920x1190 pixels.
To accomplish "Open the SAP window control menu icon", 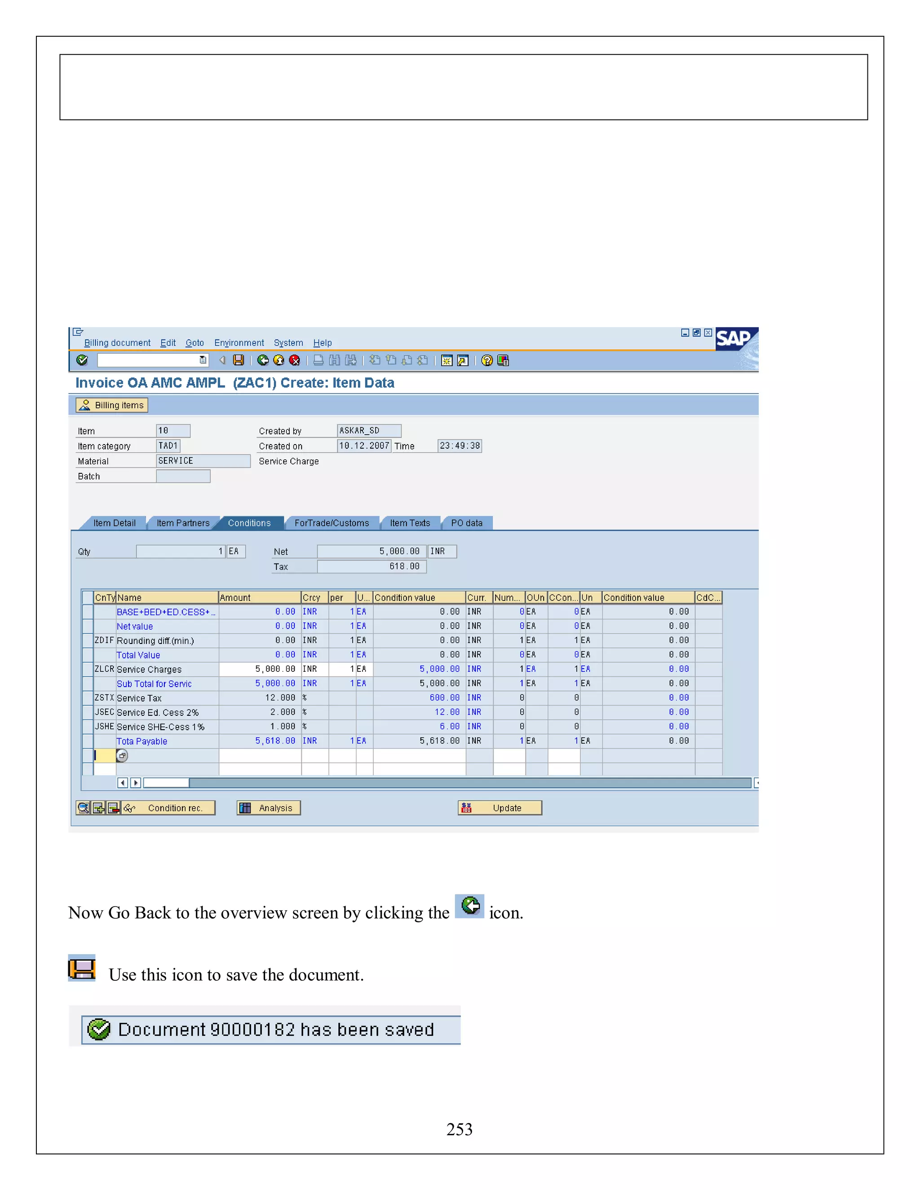I will point(78,332).
